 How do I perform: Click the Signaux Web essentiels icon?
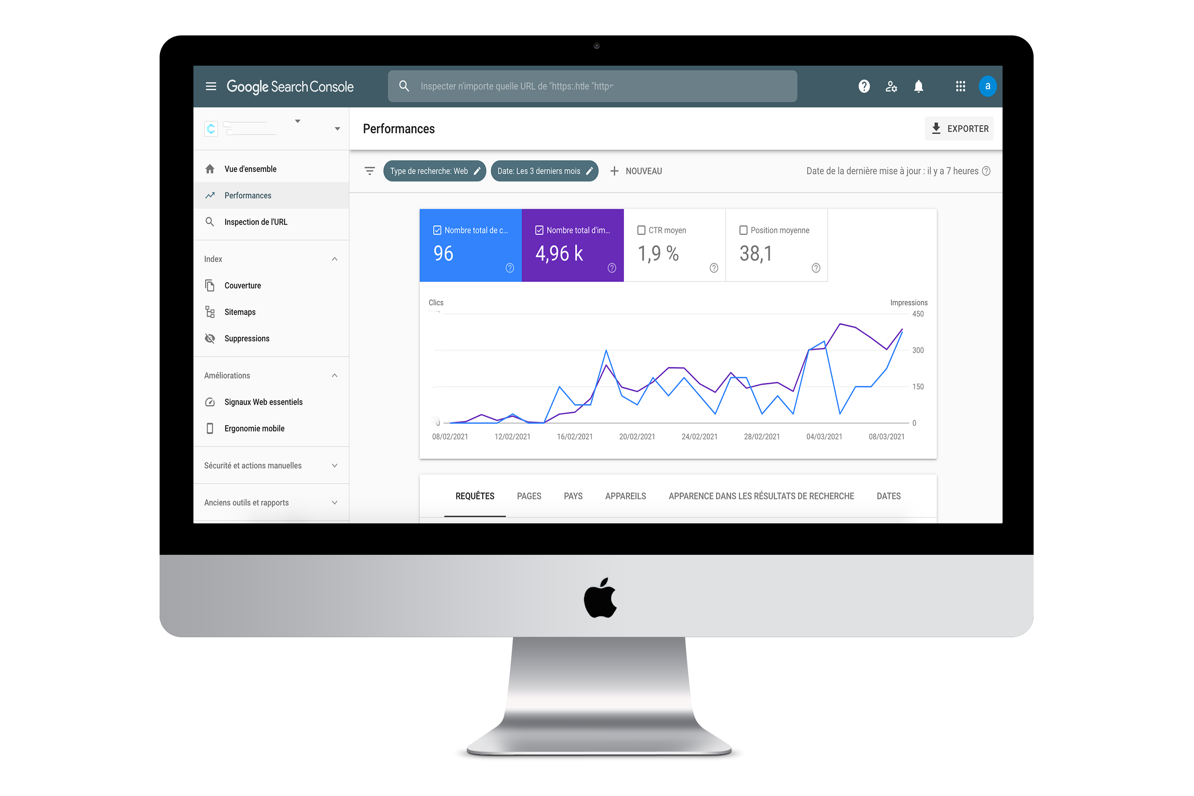[211, 402]
